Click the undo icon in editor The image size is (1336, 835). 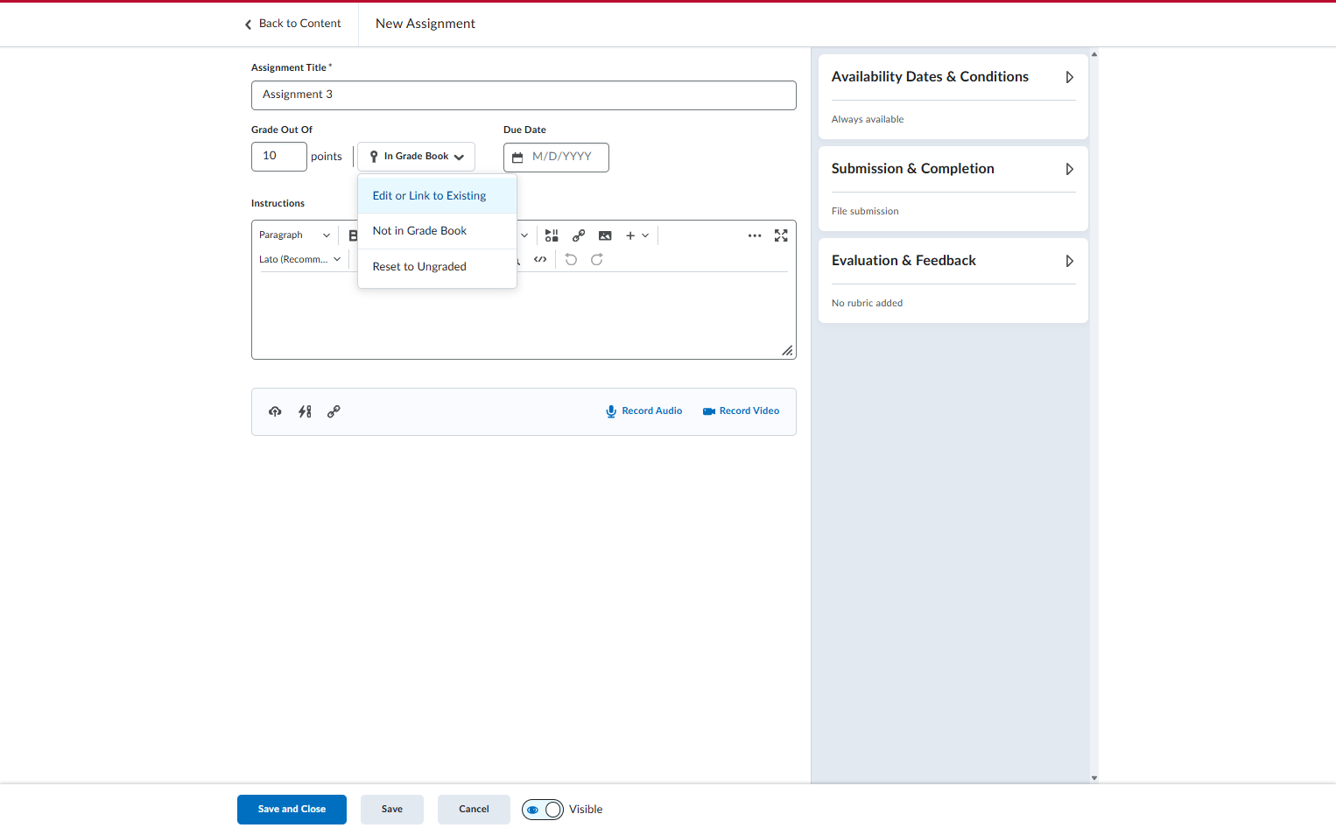click(571, 259)
